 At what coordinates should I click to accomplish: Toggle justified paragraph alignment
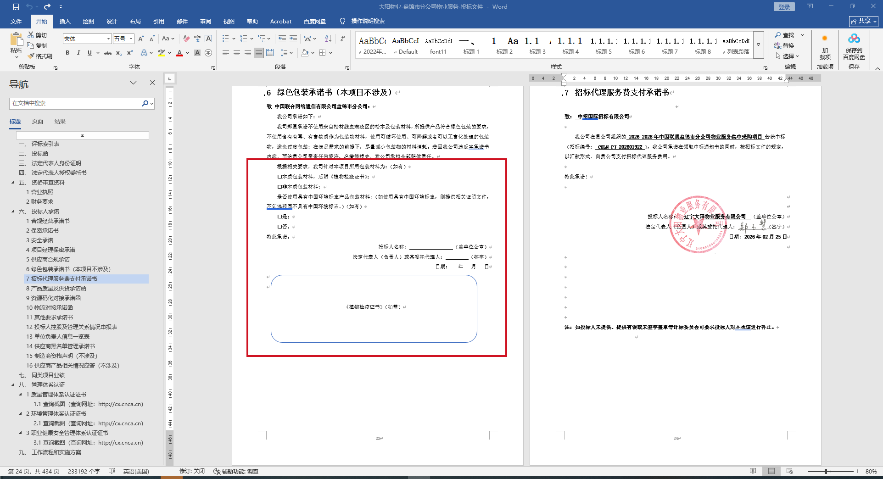pos(259,53)
